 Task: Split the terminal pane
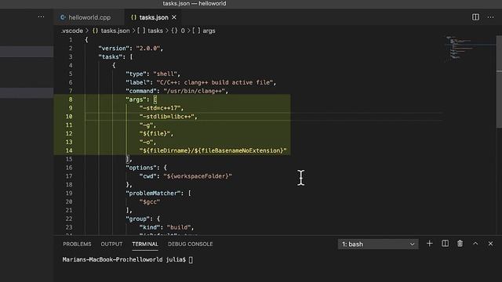click(445, 244)
